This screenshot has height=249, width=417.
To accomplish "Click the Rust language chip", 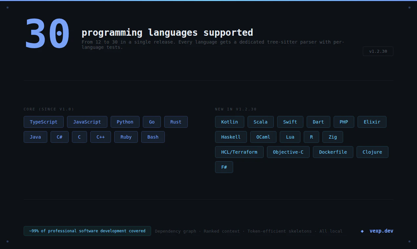I will coord(176,122).
